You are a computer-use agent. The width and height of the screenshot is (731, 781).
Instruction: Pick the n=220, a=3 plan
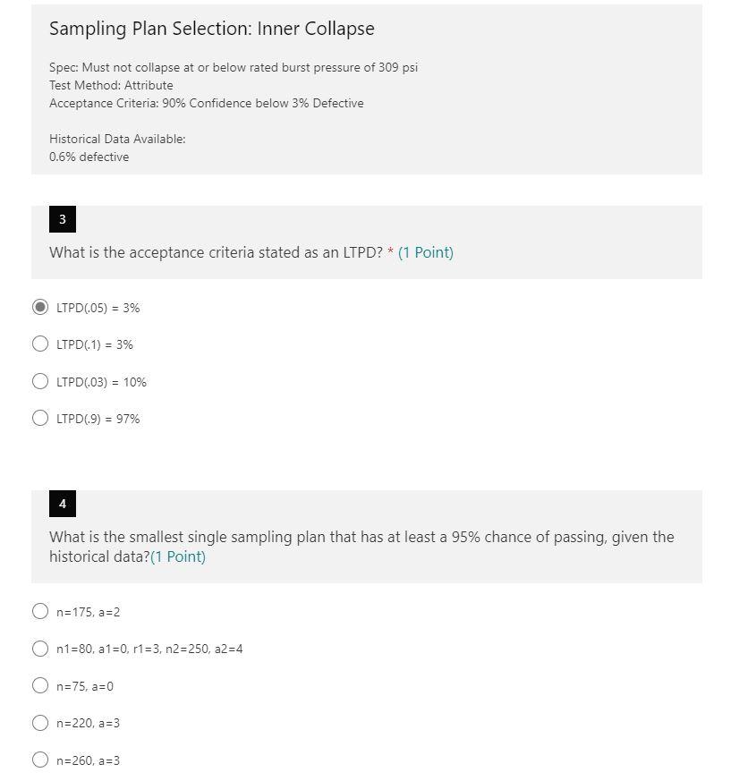click(x=40, y=722)
